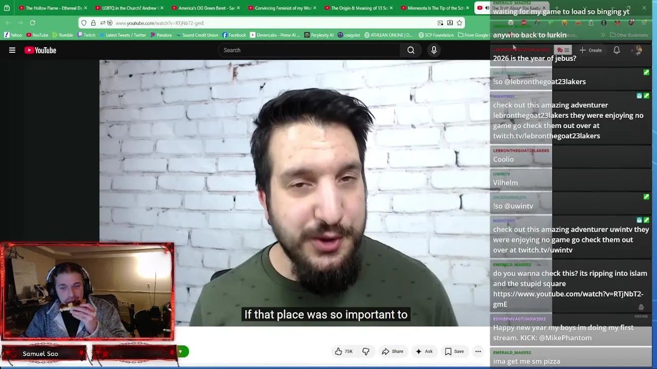Image resolution: width=657 pixels, height=369 pixels.
Task: Open the YouTube hamburger guide menu
Action: coord(12,50)
